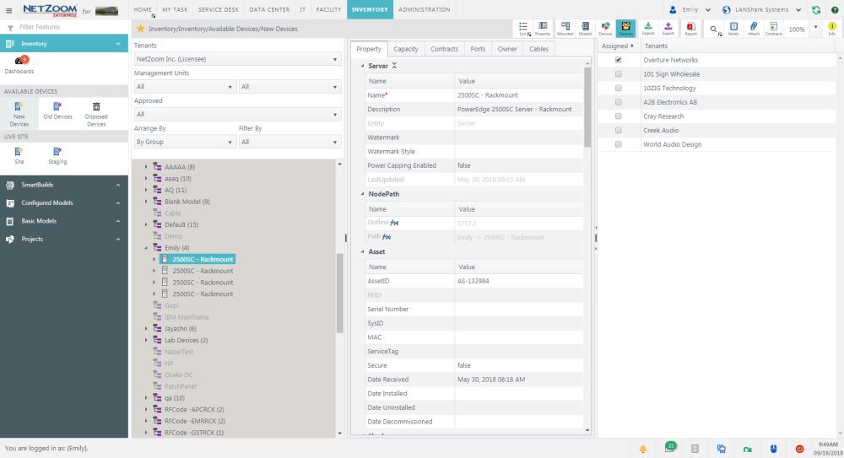
Task: Open the Emily user account menu
Action: (x=690, y=9)
